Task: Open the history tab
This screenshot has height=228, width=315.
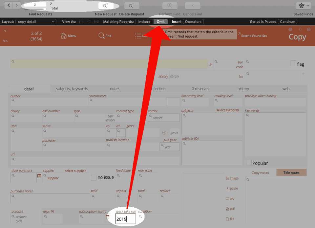Action: 243,89
